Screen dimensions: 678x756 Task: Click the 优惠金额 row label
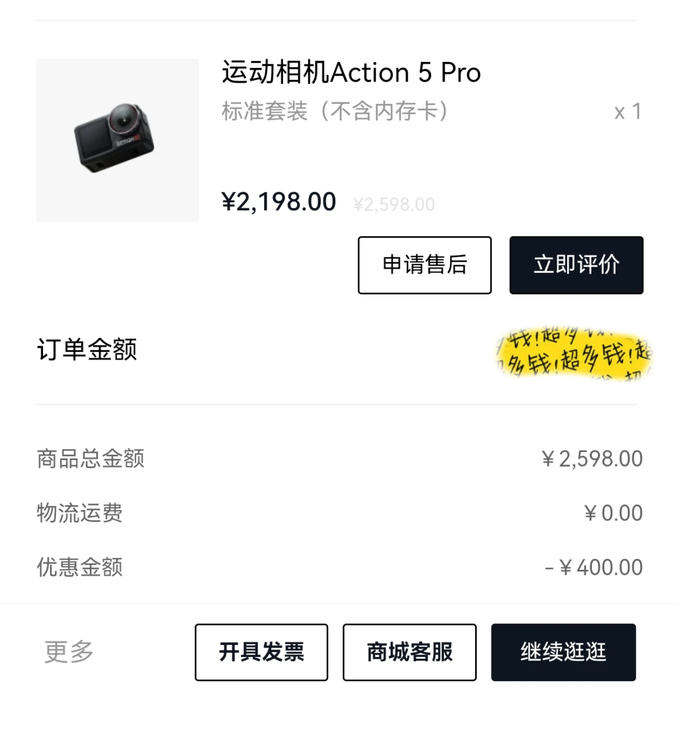(x=80, y=567)
